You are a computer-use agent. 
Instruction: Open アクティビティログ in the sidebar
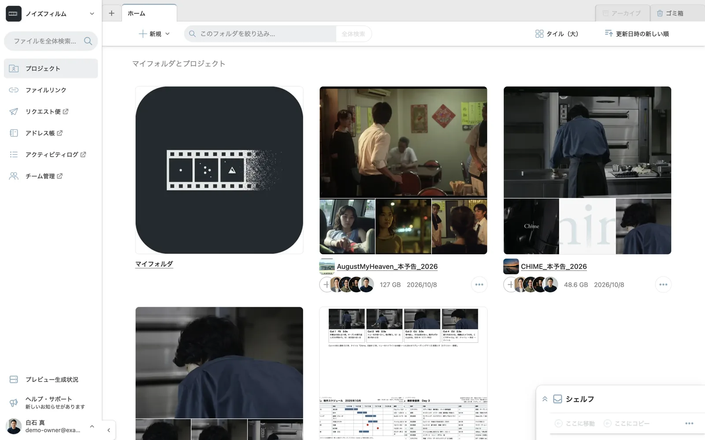(x=51, y=155)
